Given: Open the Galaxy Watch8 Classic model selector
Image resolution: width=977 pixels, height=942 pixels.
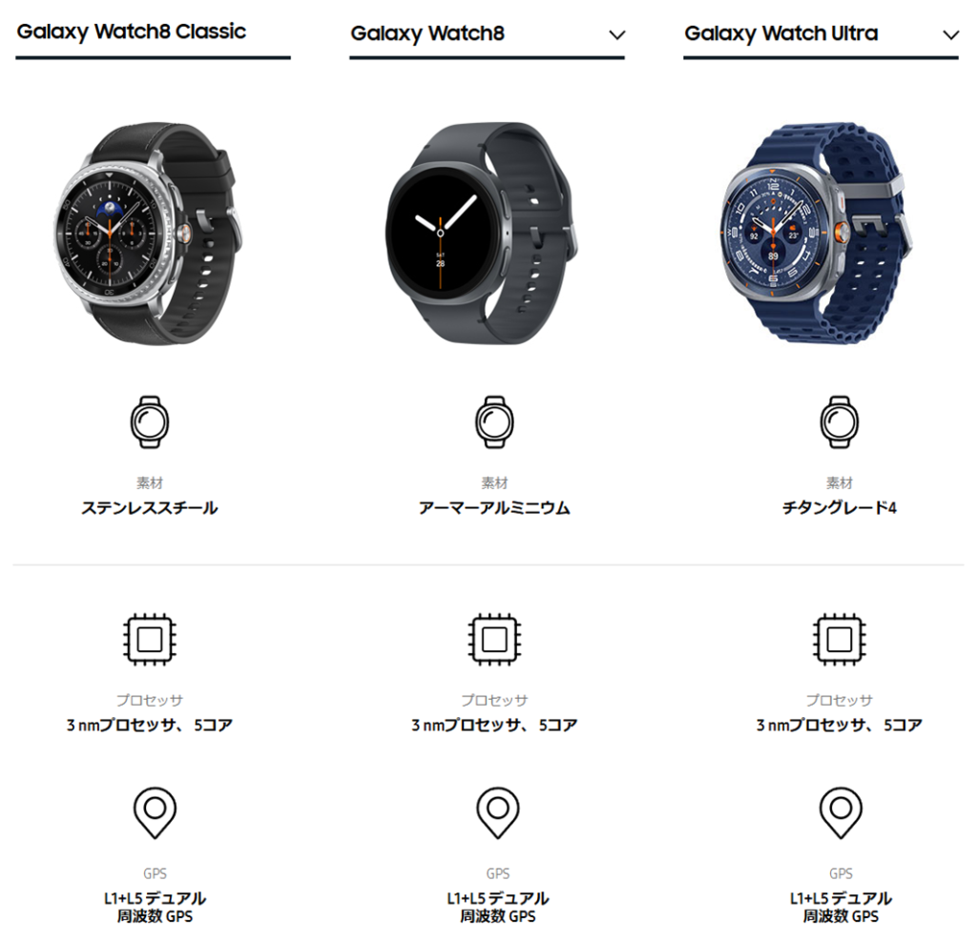Looking at the screenshot, I should [x=154, y=36].
